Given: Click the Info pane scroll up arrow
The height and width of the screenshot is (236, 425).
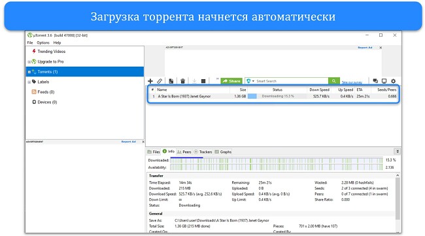Looking at the screenshot, I should [398, 176].
